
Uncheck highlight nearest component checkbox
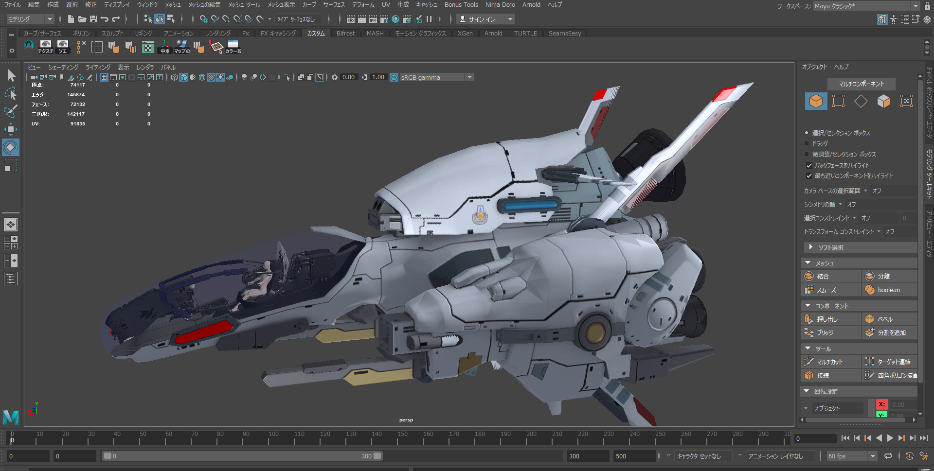coord(809,176)
